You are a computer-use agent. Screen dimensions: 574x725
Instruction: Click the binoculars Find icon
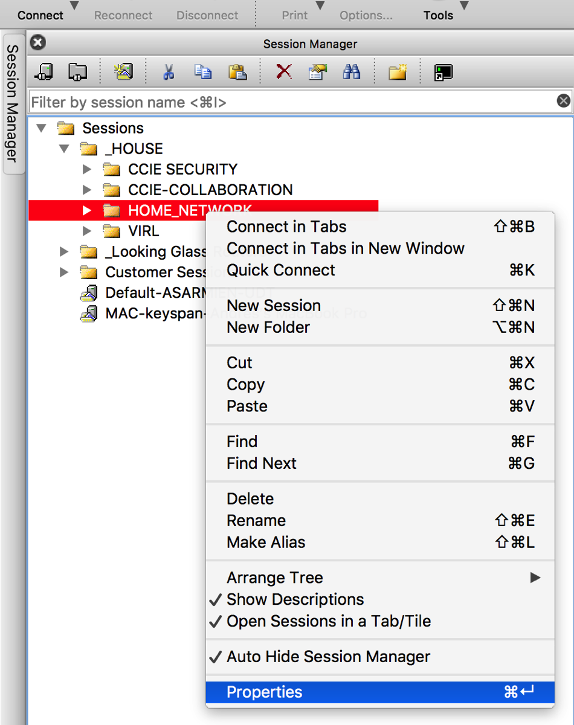click(x=352, y=72)
